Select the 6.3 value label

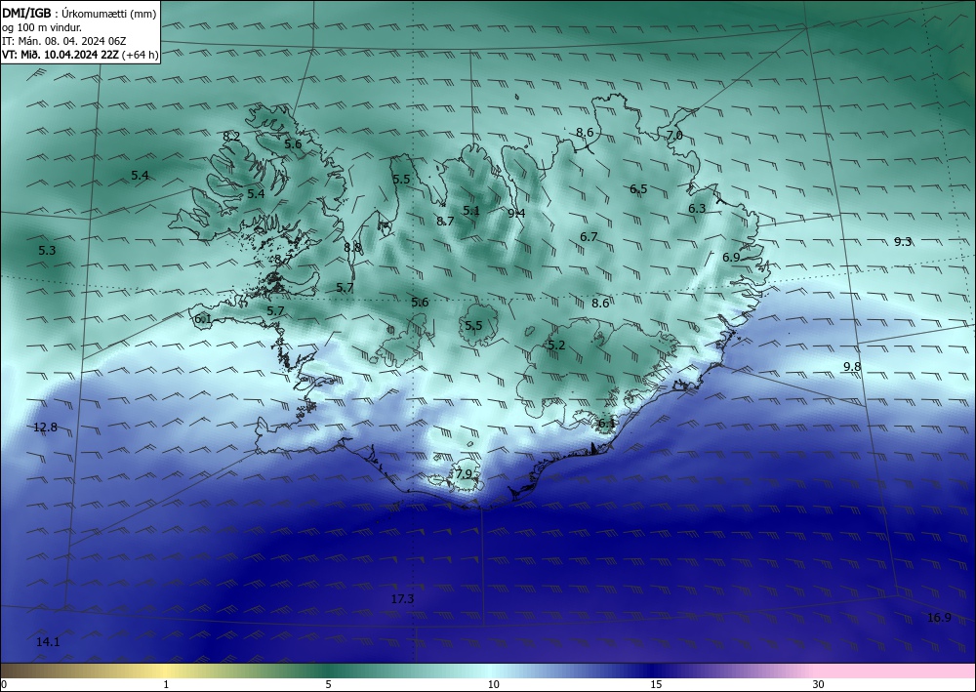click(x=697, y=209)
